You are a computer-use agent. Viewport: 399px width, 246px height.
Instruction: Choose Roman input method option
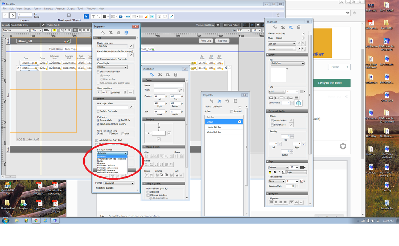[100, 161]
